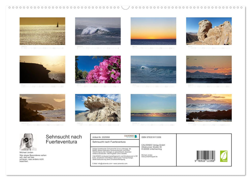Click the rock formation April thumbnail
Screen dimensions: 251x181
click(208, 31)
